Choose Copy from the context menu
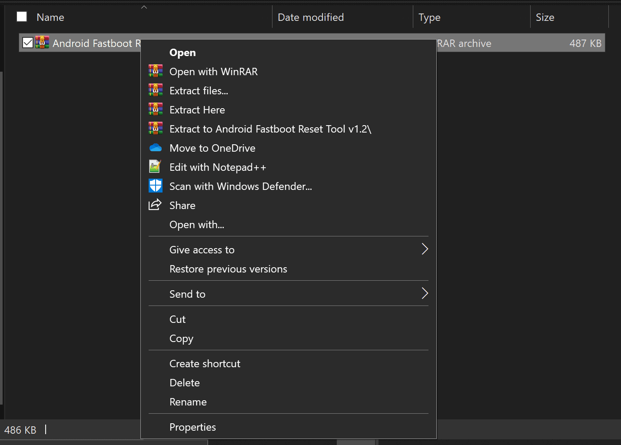621x445 pixels. click(x=181, y=339)
